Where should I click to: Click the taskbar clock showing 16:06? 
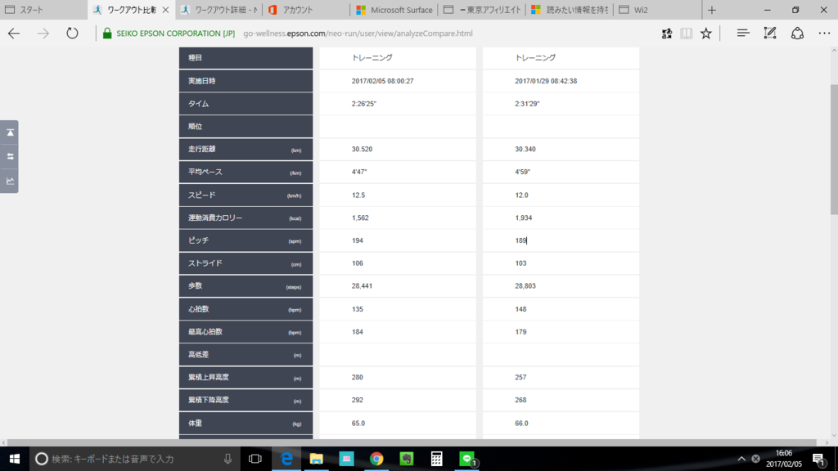(783, 453)
